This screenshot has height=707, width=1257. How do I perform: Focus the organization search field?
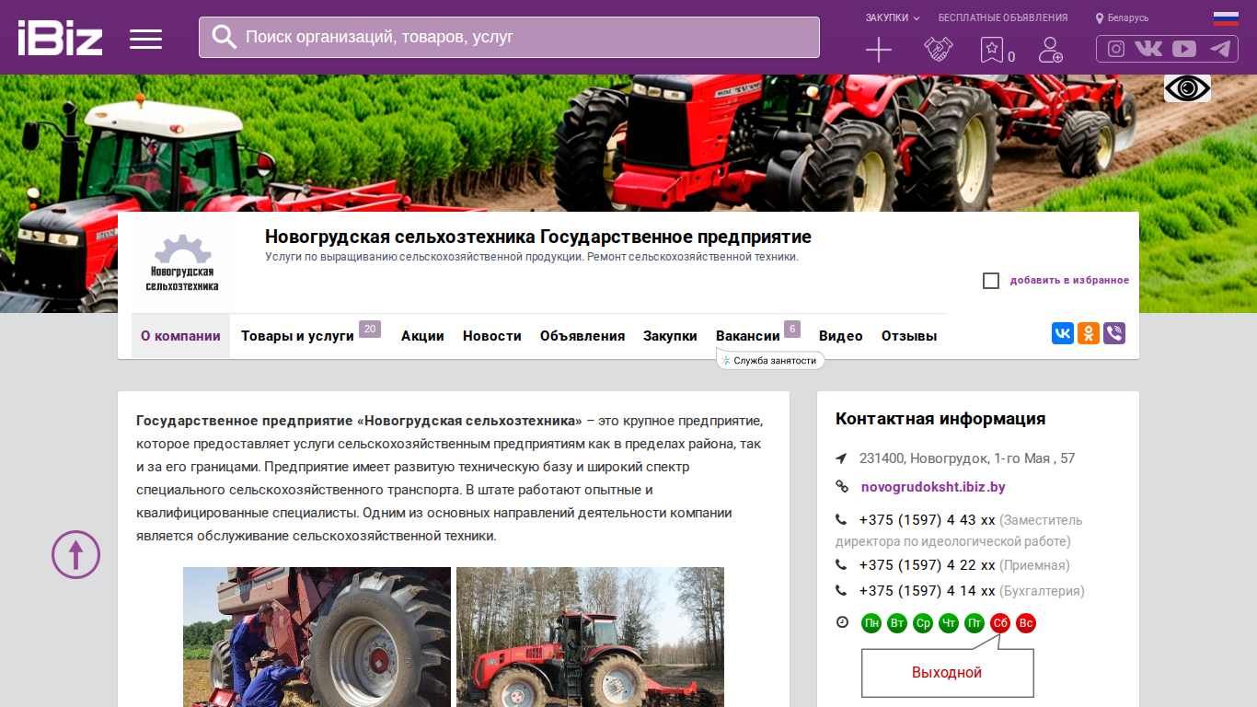pyautogui.click(x=509, y=37)
